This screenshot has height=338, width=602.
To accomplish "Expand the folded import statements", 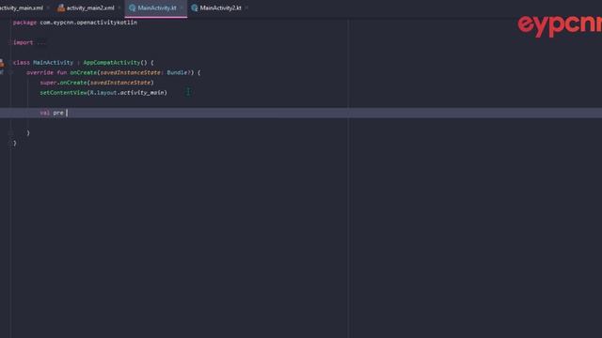I will point(40,42).
